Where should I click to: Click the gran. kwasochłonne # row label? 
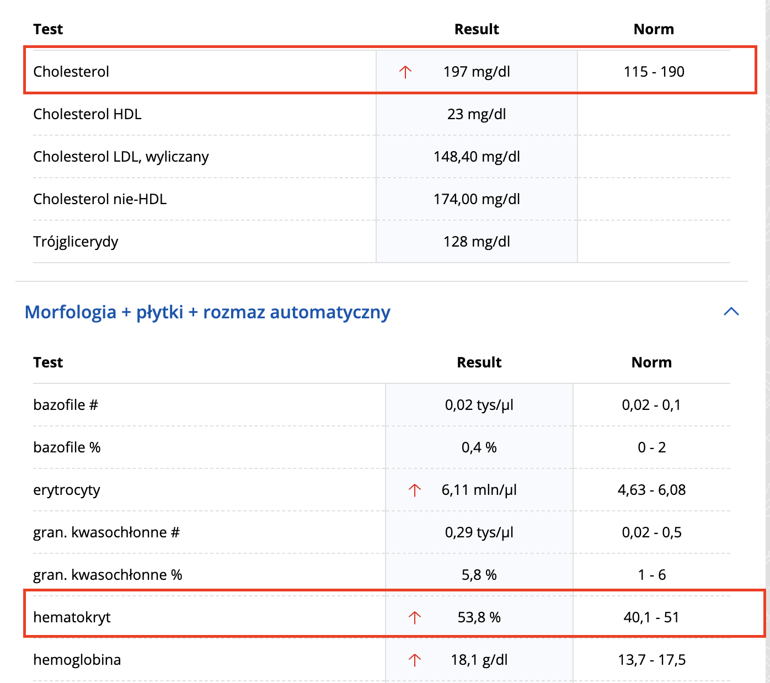coord(106,532)
